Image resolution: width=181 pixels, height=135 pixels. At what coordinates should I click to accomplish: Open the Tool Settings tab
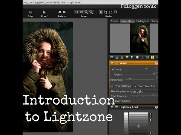pos(121,86)
